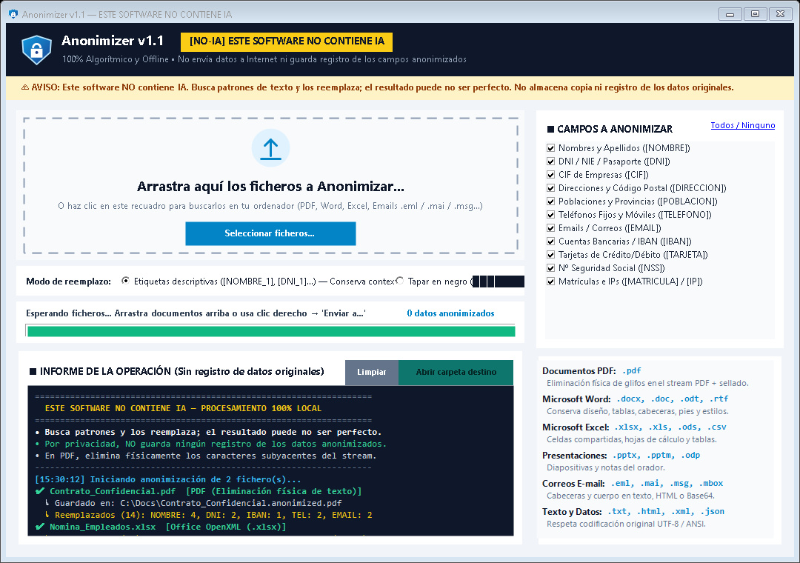Click 'Reemplazados (14)' log line
800x563 pixels.
coord(209,515)
